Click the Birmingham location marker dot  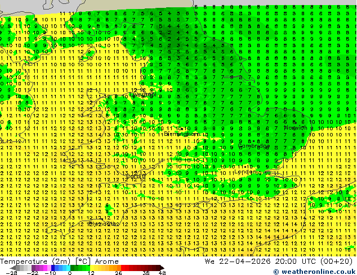pos(182,129)
